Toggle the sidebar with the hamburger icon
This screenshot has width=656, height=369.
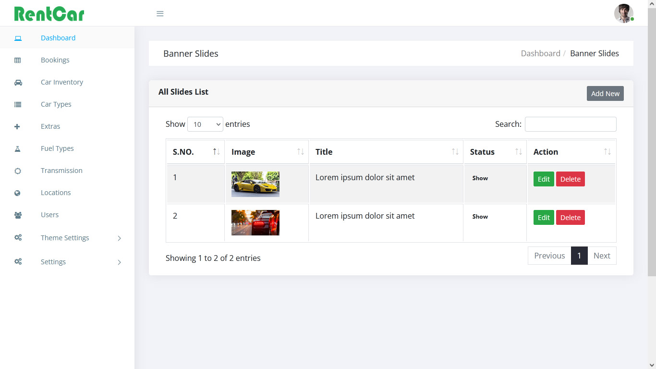pos(160,13)
